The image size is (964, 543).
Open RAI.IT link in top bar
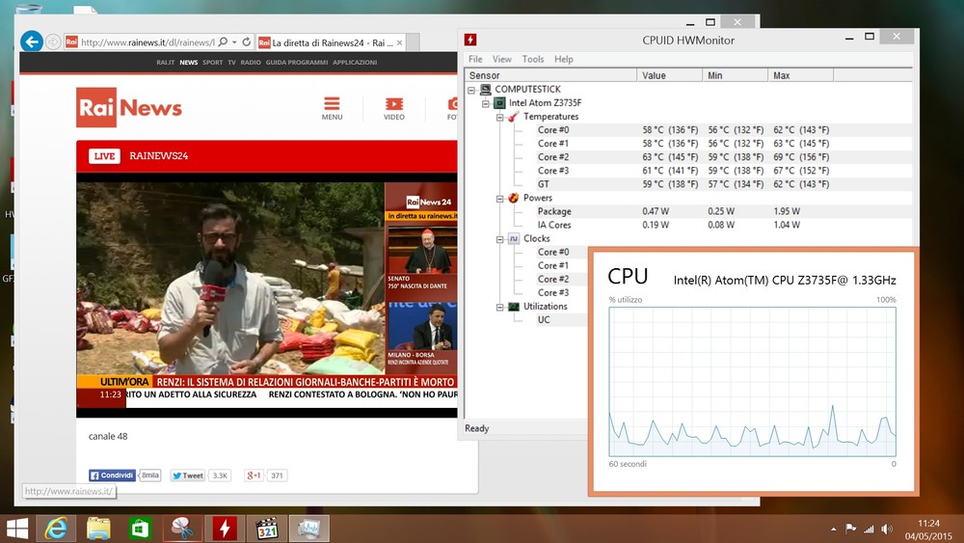click(166, 62)
